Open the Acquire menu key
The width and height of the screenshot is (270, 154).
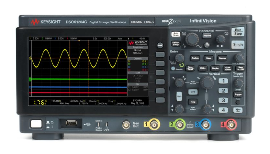coord(207,36)
